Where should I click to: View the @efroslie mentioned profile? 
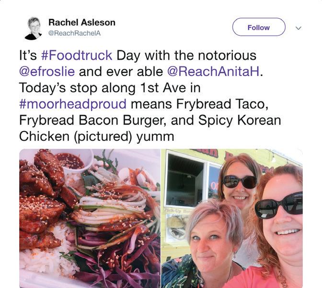point(47,72)
